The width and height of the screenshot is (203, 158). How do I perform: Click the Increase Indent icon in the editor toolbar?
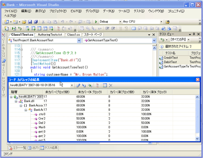tap(113, 28)
